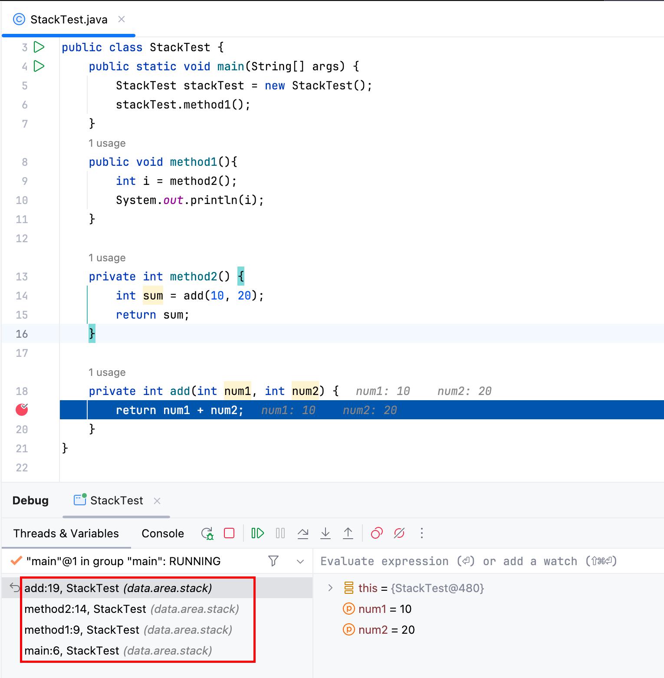Expand the 'this' variable node

[x=330, y=588]
